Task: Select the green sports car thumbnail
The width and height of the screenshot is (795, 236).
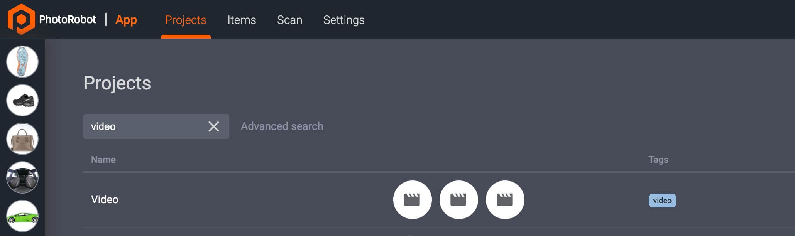Action: (22, 216)
